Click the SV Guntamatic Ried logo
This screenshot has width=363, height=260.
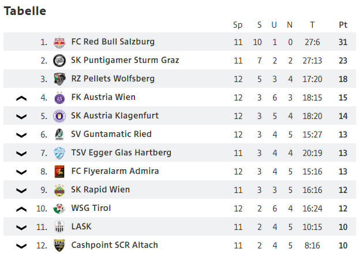click(59, 135)
